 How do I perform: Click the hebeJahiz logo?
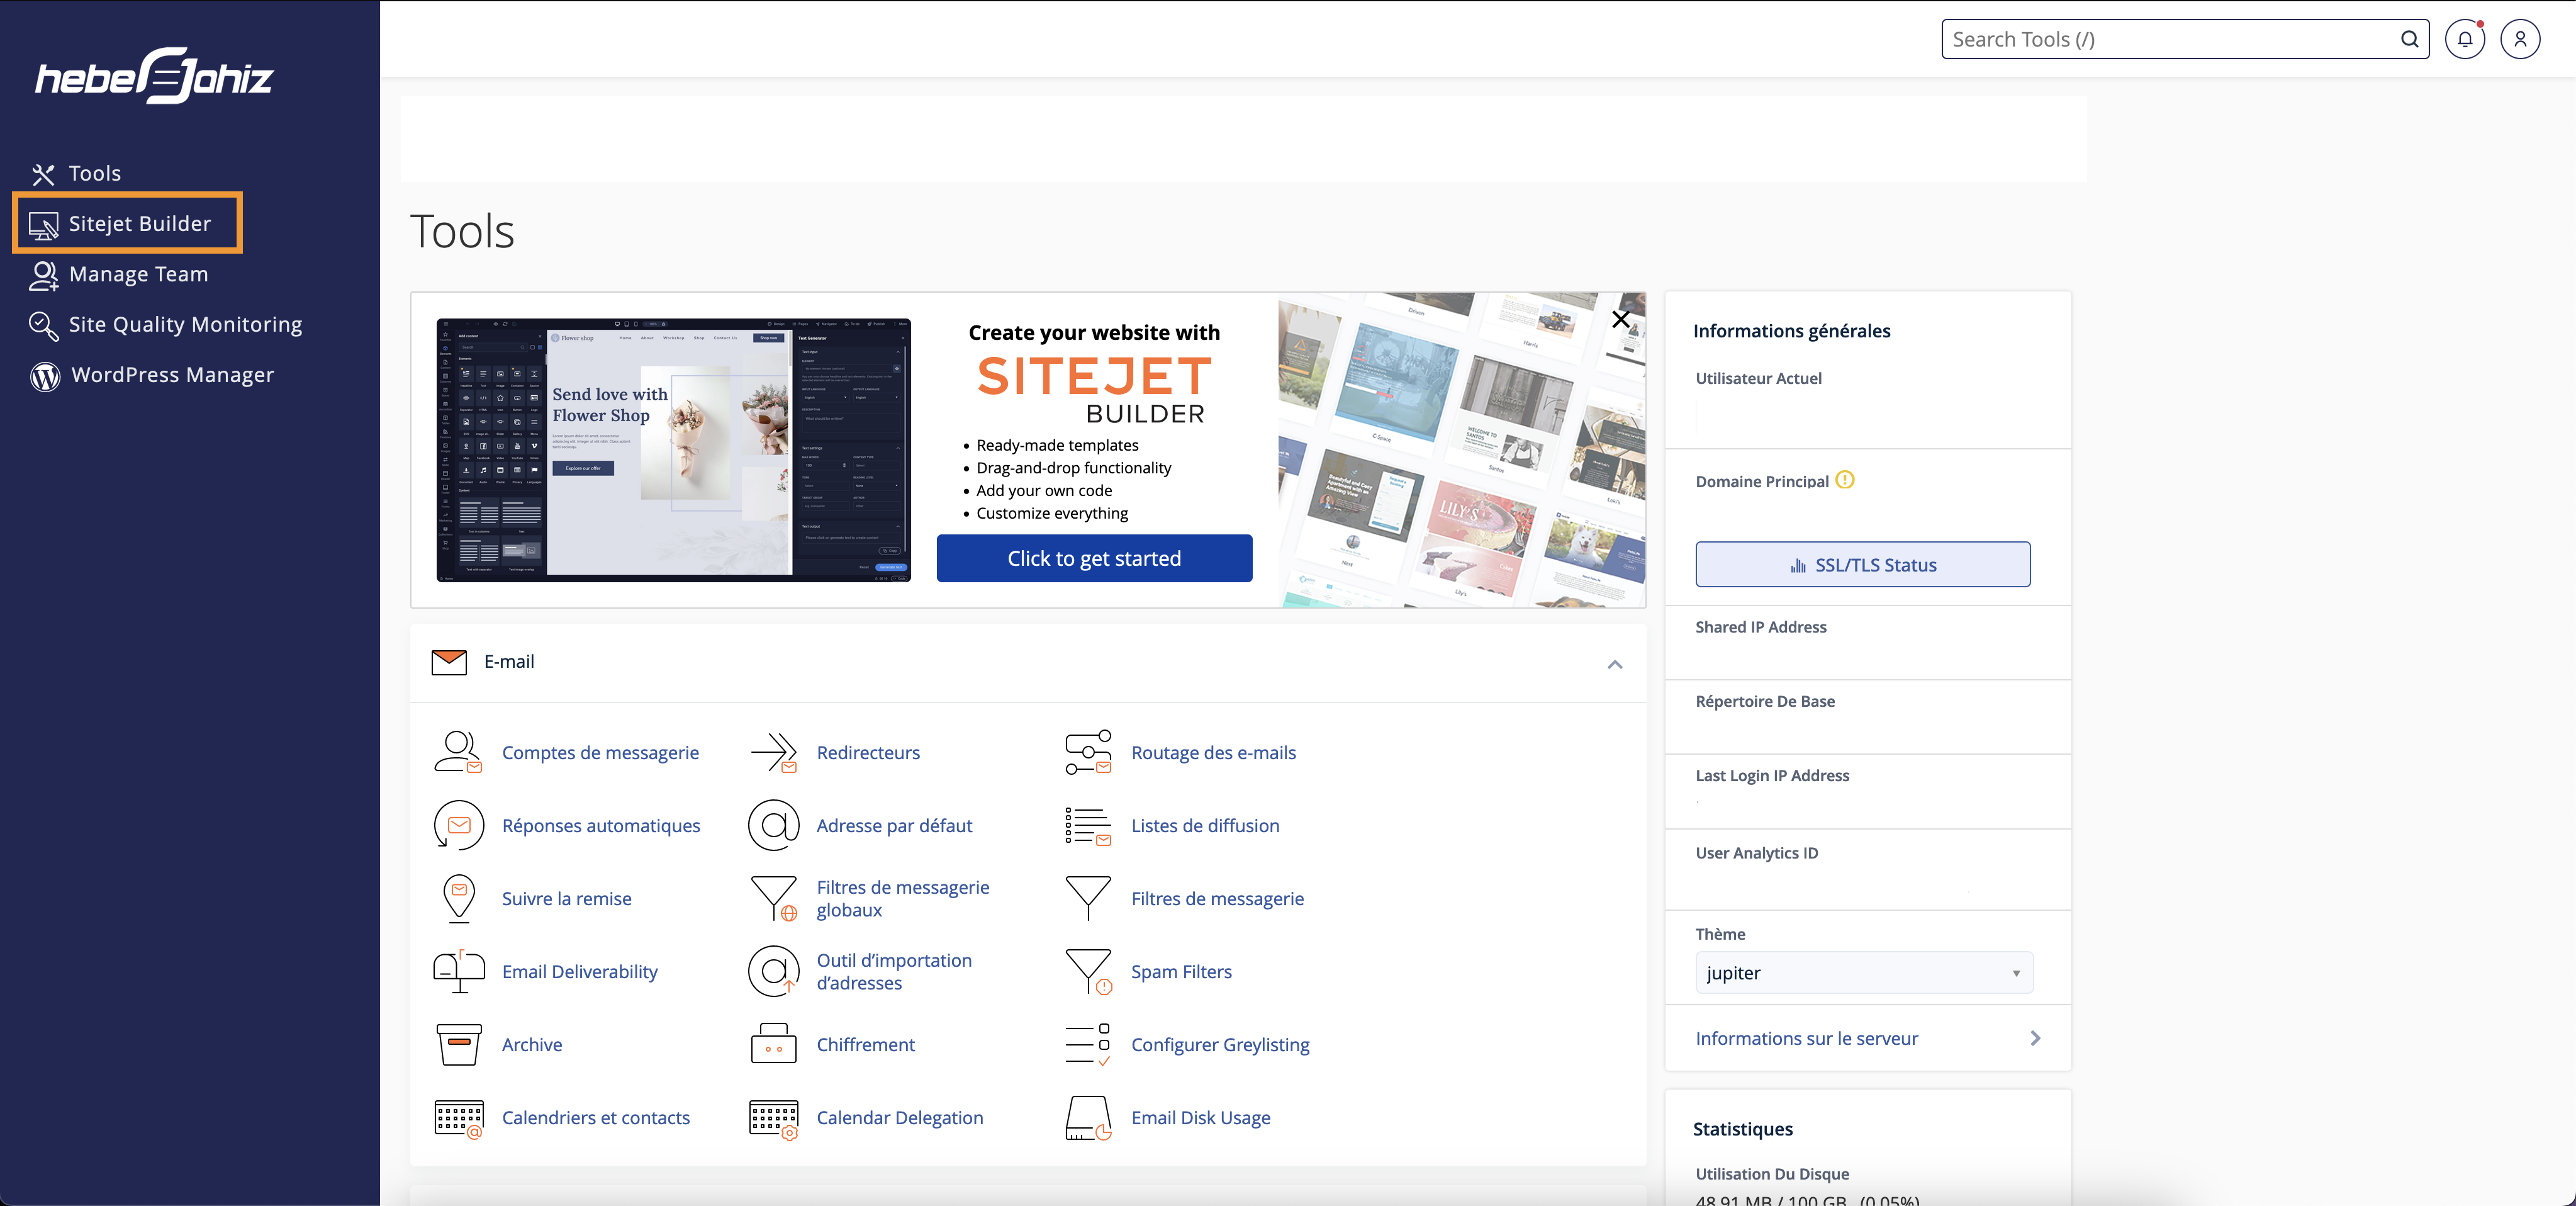point(154,76)
